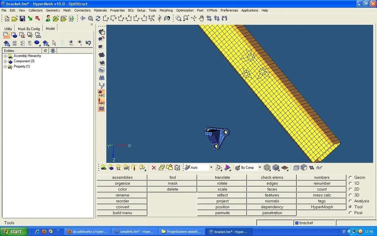Open the organize panel button
Screen dimensions: 377x236
122,183
